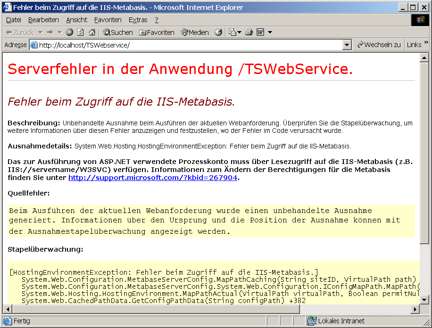Follow the support.microsoft.com kbid=267904 link
Screen dimensions: 432x328
pyautogui.click(x=153, y=178)
